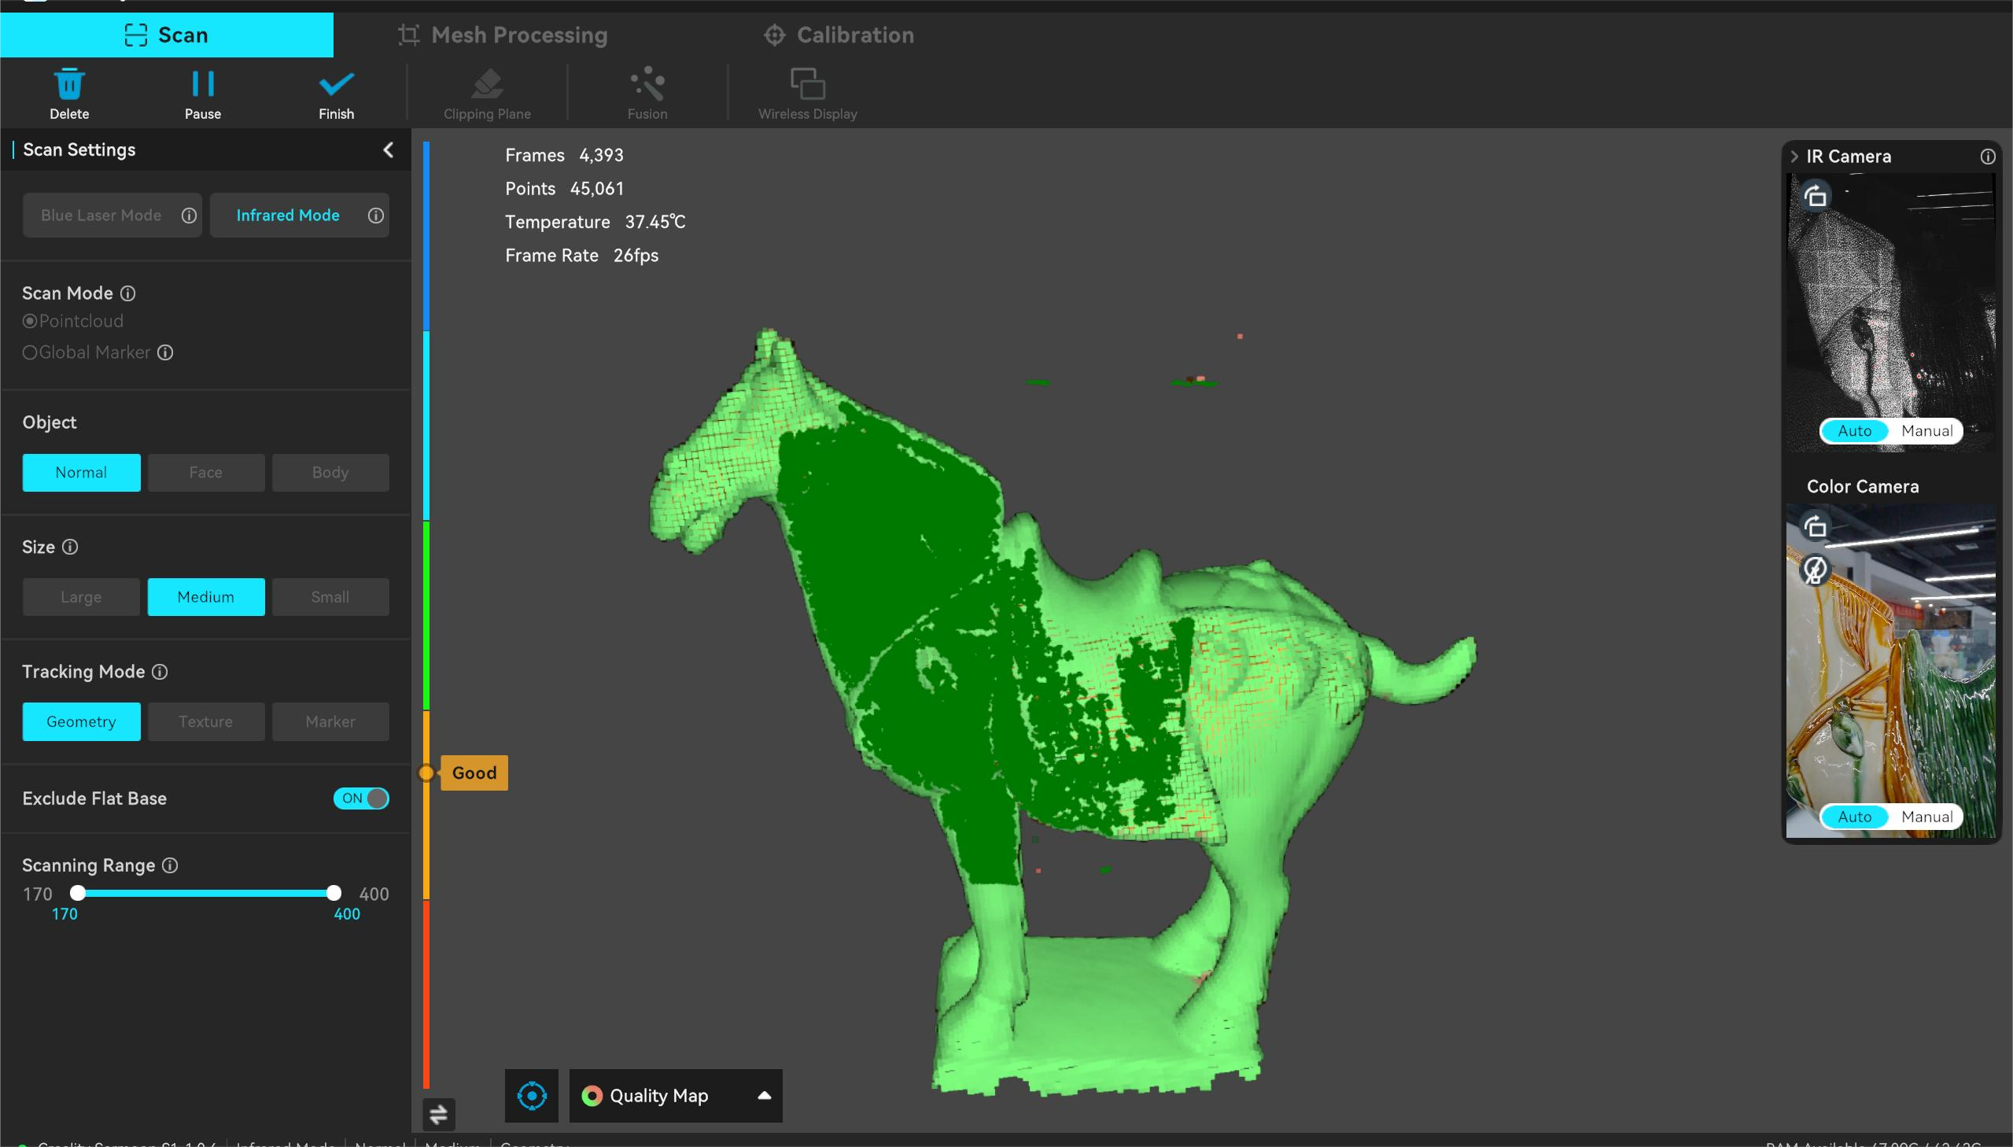Toggle the Exclude Flat Base switch
Image resolution: width=2013 pixels, height=1147 pixels.
click(x=362, y=798)
